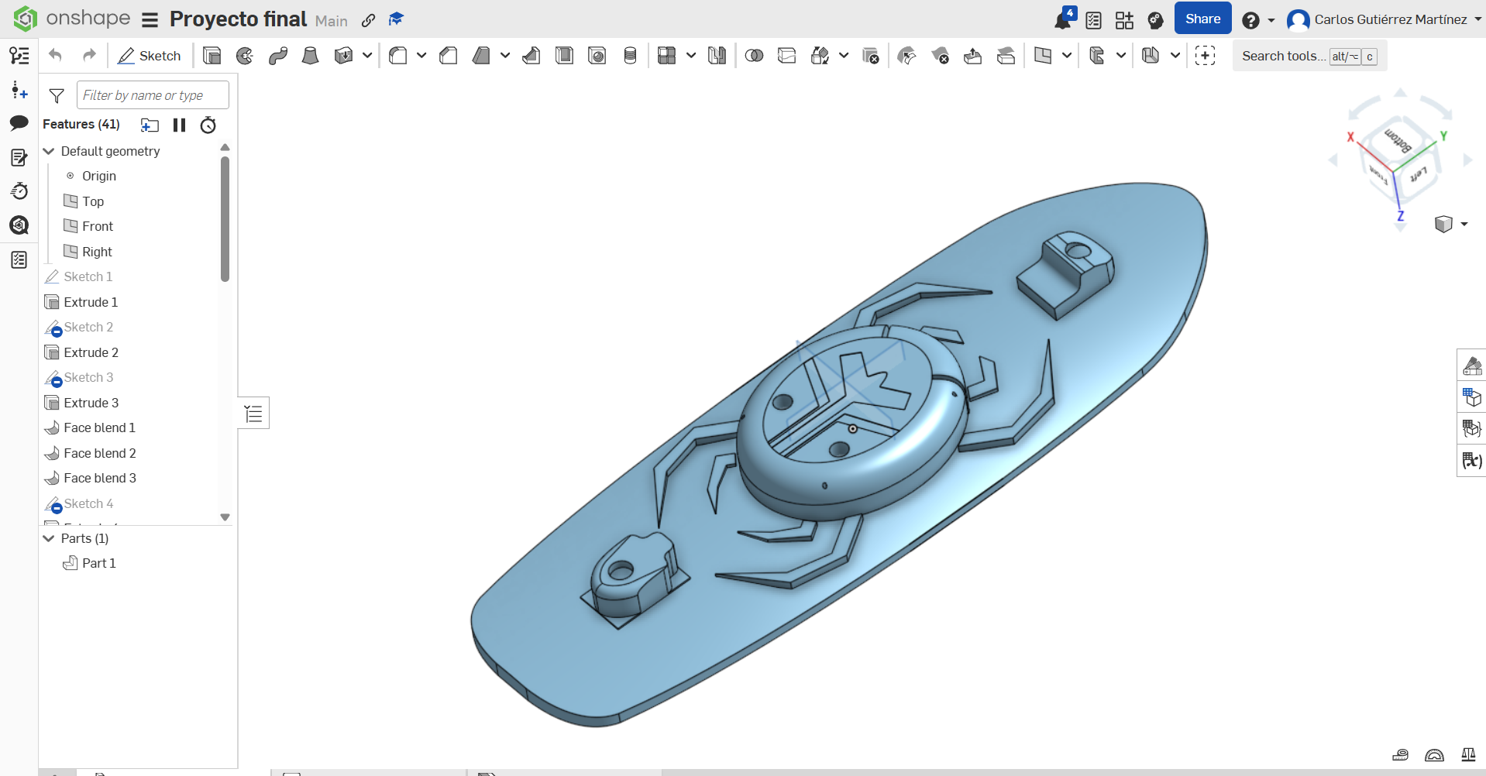Click the Share button
1486x776 pixels.
pos(1202,18)
